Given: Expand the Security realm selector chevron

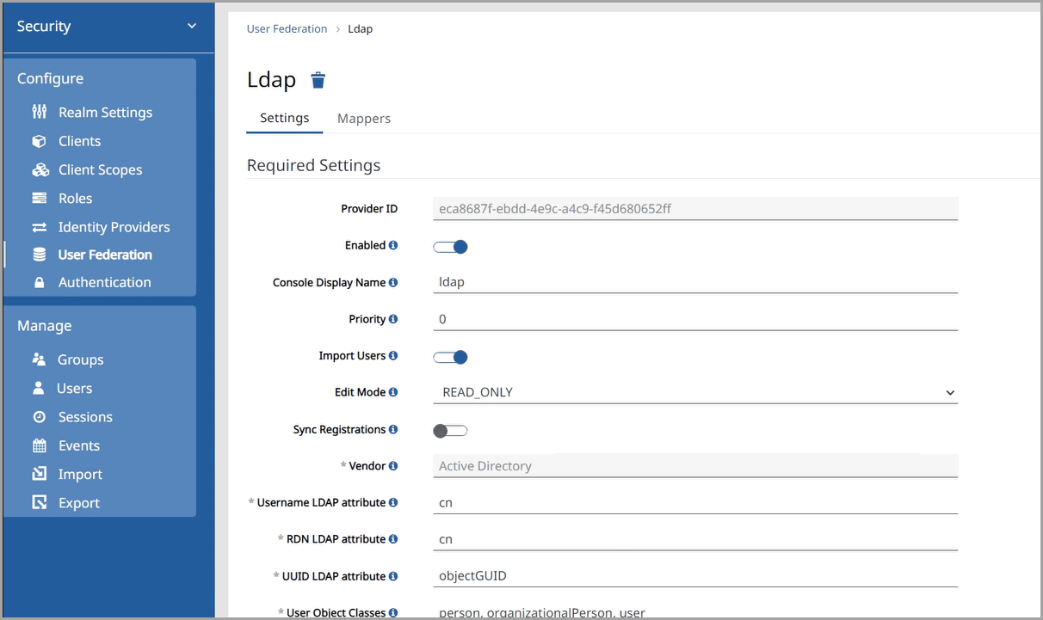Looking at the screenshot, I should point(192,26).
